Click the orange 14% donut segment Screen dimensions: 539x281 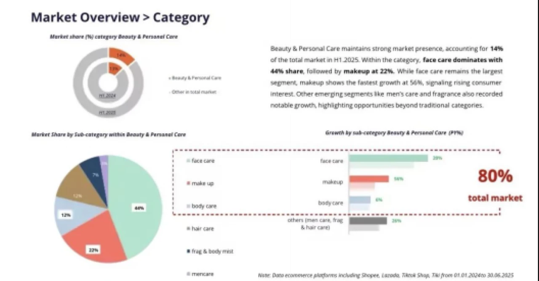121,55
